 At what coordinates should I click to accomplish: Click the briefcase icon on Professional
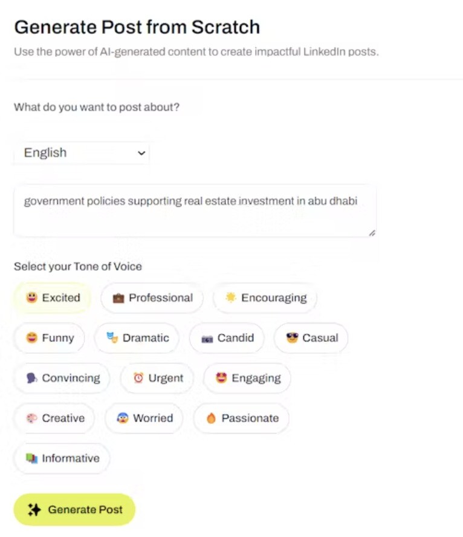[118, 298]
